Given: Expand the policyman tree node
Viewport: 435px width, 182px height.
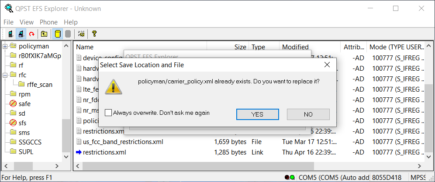Looking at the screenshot, I should [x=5, y=46].
